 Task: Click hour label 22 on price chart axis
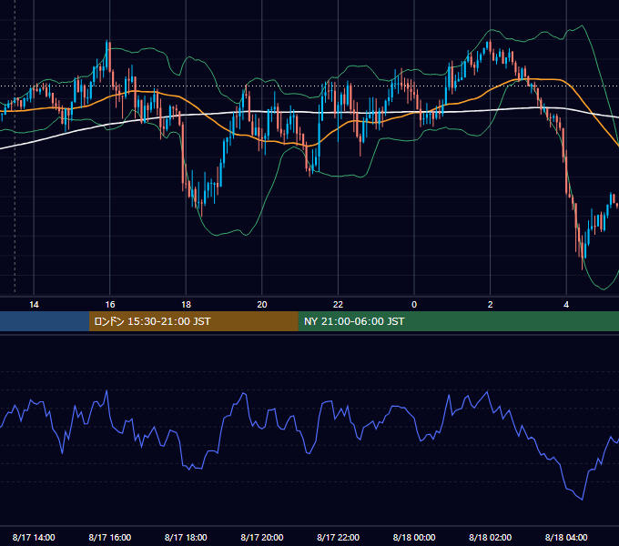click(338, 305)
